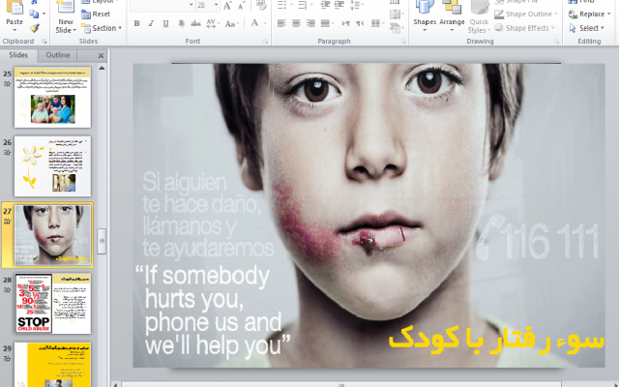The height and width of the screenshot is (387, 619).
Task: Align text right
Action: (310, 23)
